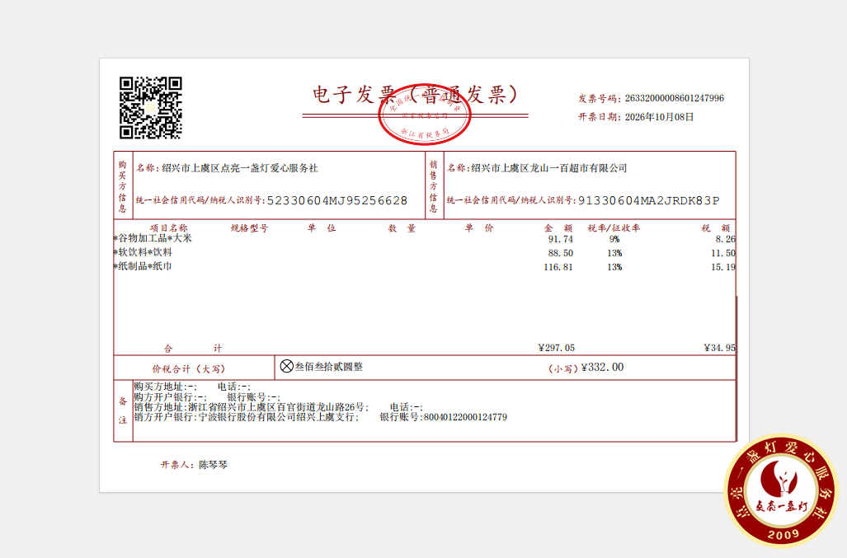This screenshot has height=558, width=847.
Task: Click the 购方开户银行 line in remarks
Action: pos(207,396)
